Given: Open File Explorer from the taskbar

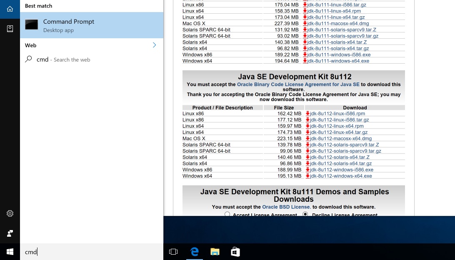Looking at the screenshot, I should click(215, 252).
